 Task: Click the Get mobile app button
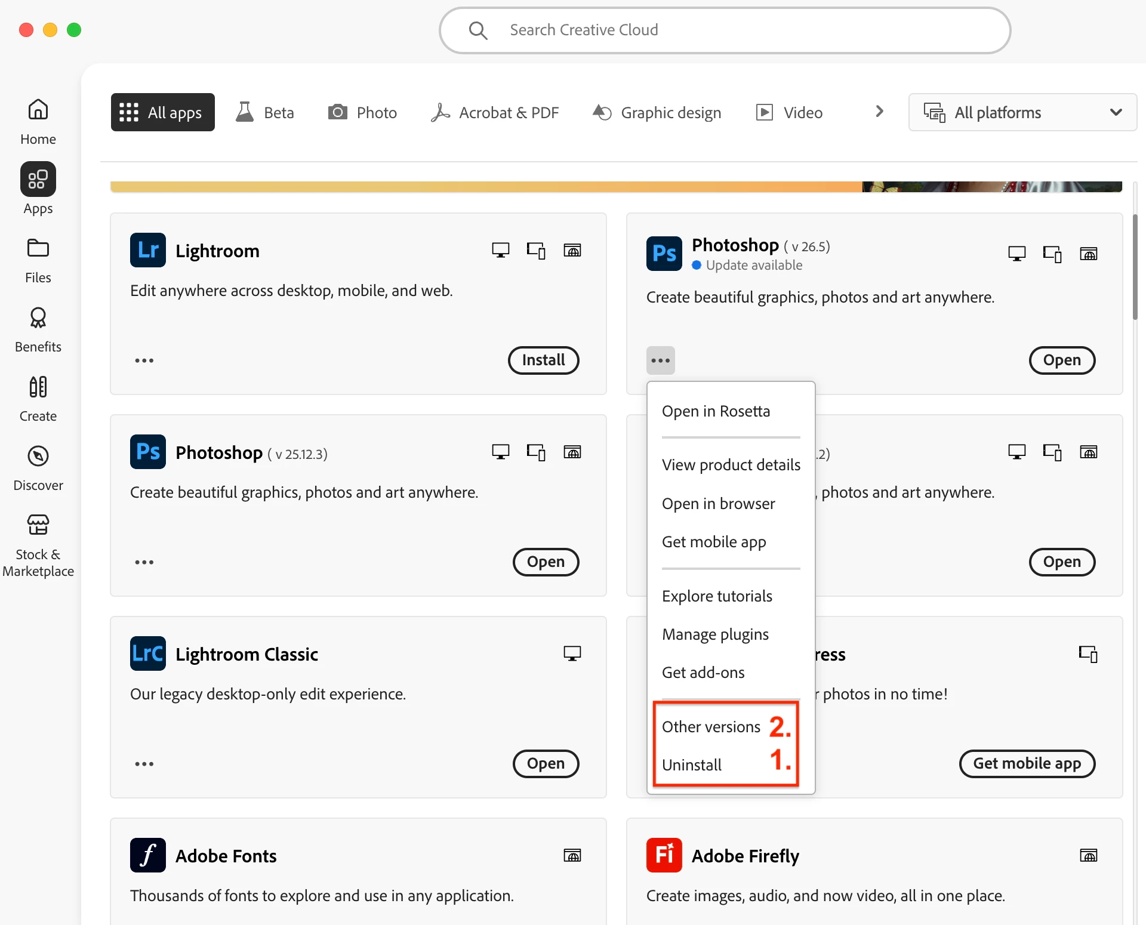coord(1027,763)
